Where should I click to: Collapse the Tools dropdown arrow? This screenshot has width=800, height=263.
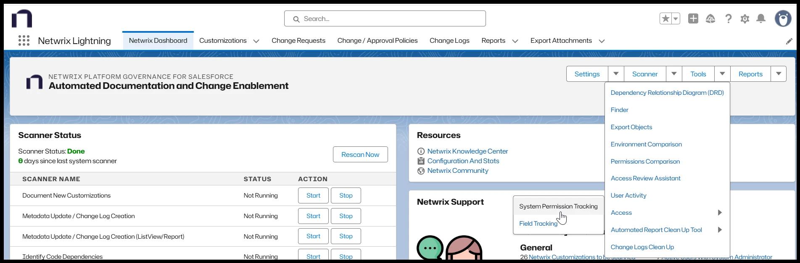click(x=722, y=74)
